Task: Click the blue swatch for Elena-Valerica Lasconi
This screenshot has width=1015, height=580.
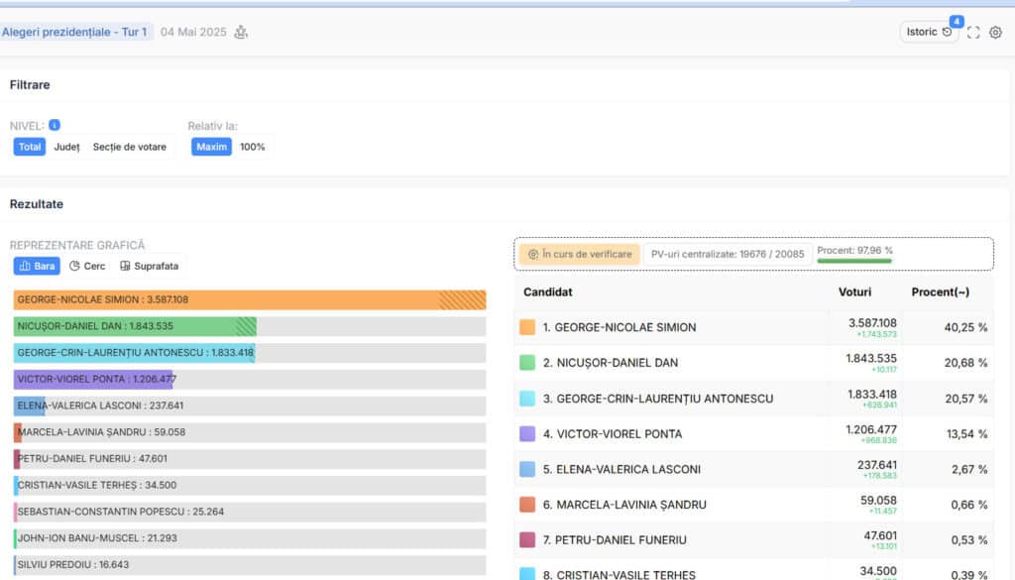Action: tap(527, 469)
